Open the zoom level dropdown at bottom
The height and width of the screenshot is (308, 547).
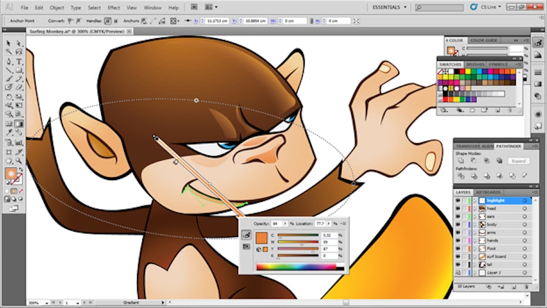click(46, 303)
